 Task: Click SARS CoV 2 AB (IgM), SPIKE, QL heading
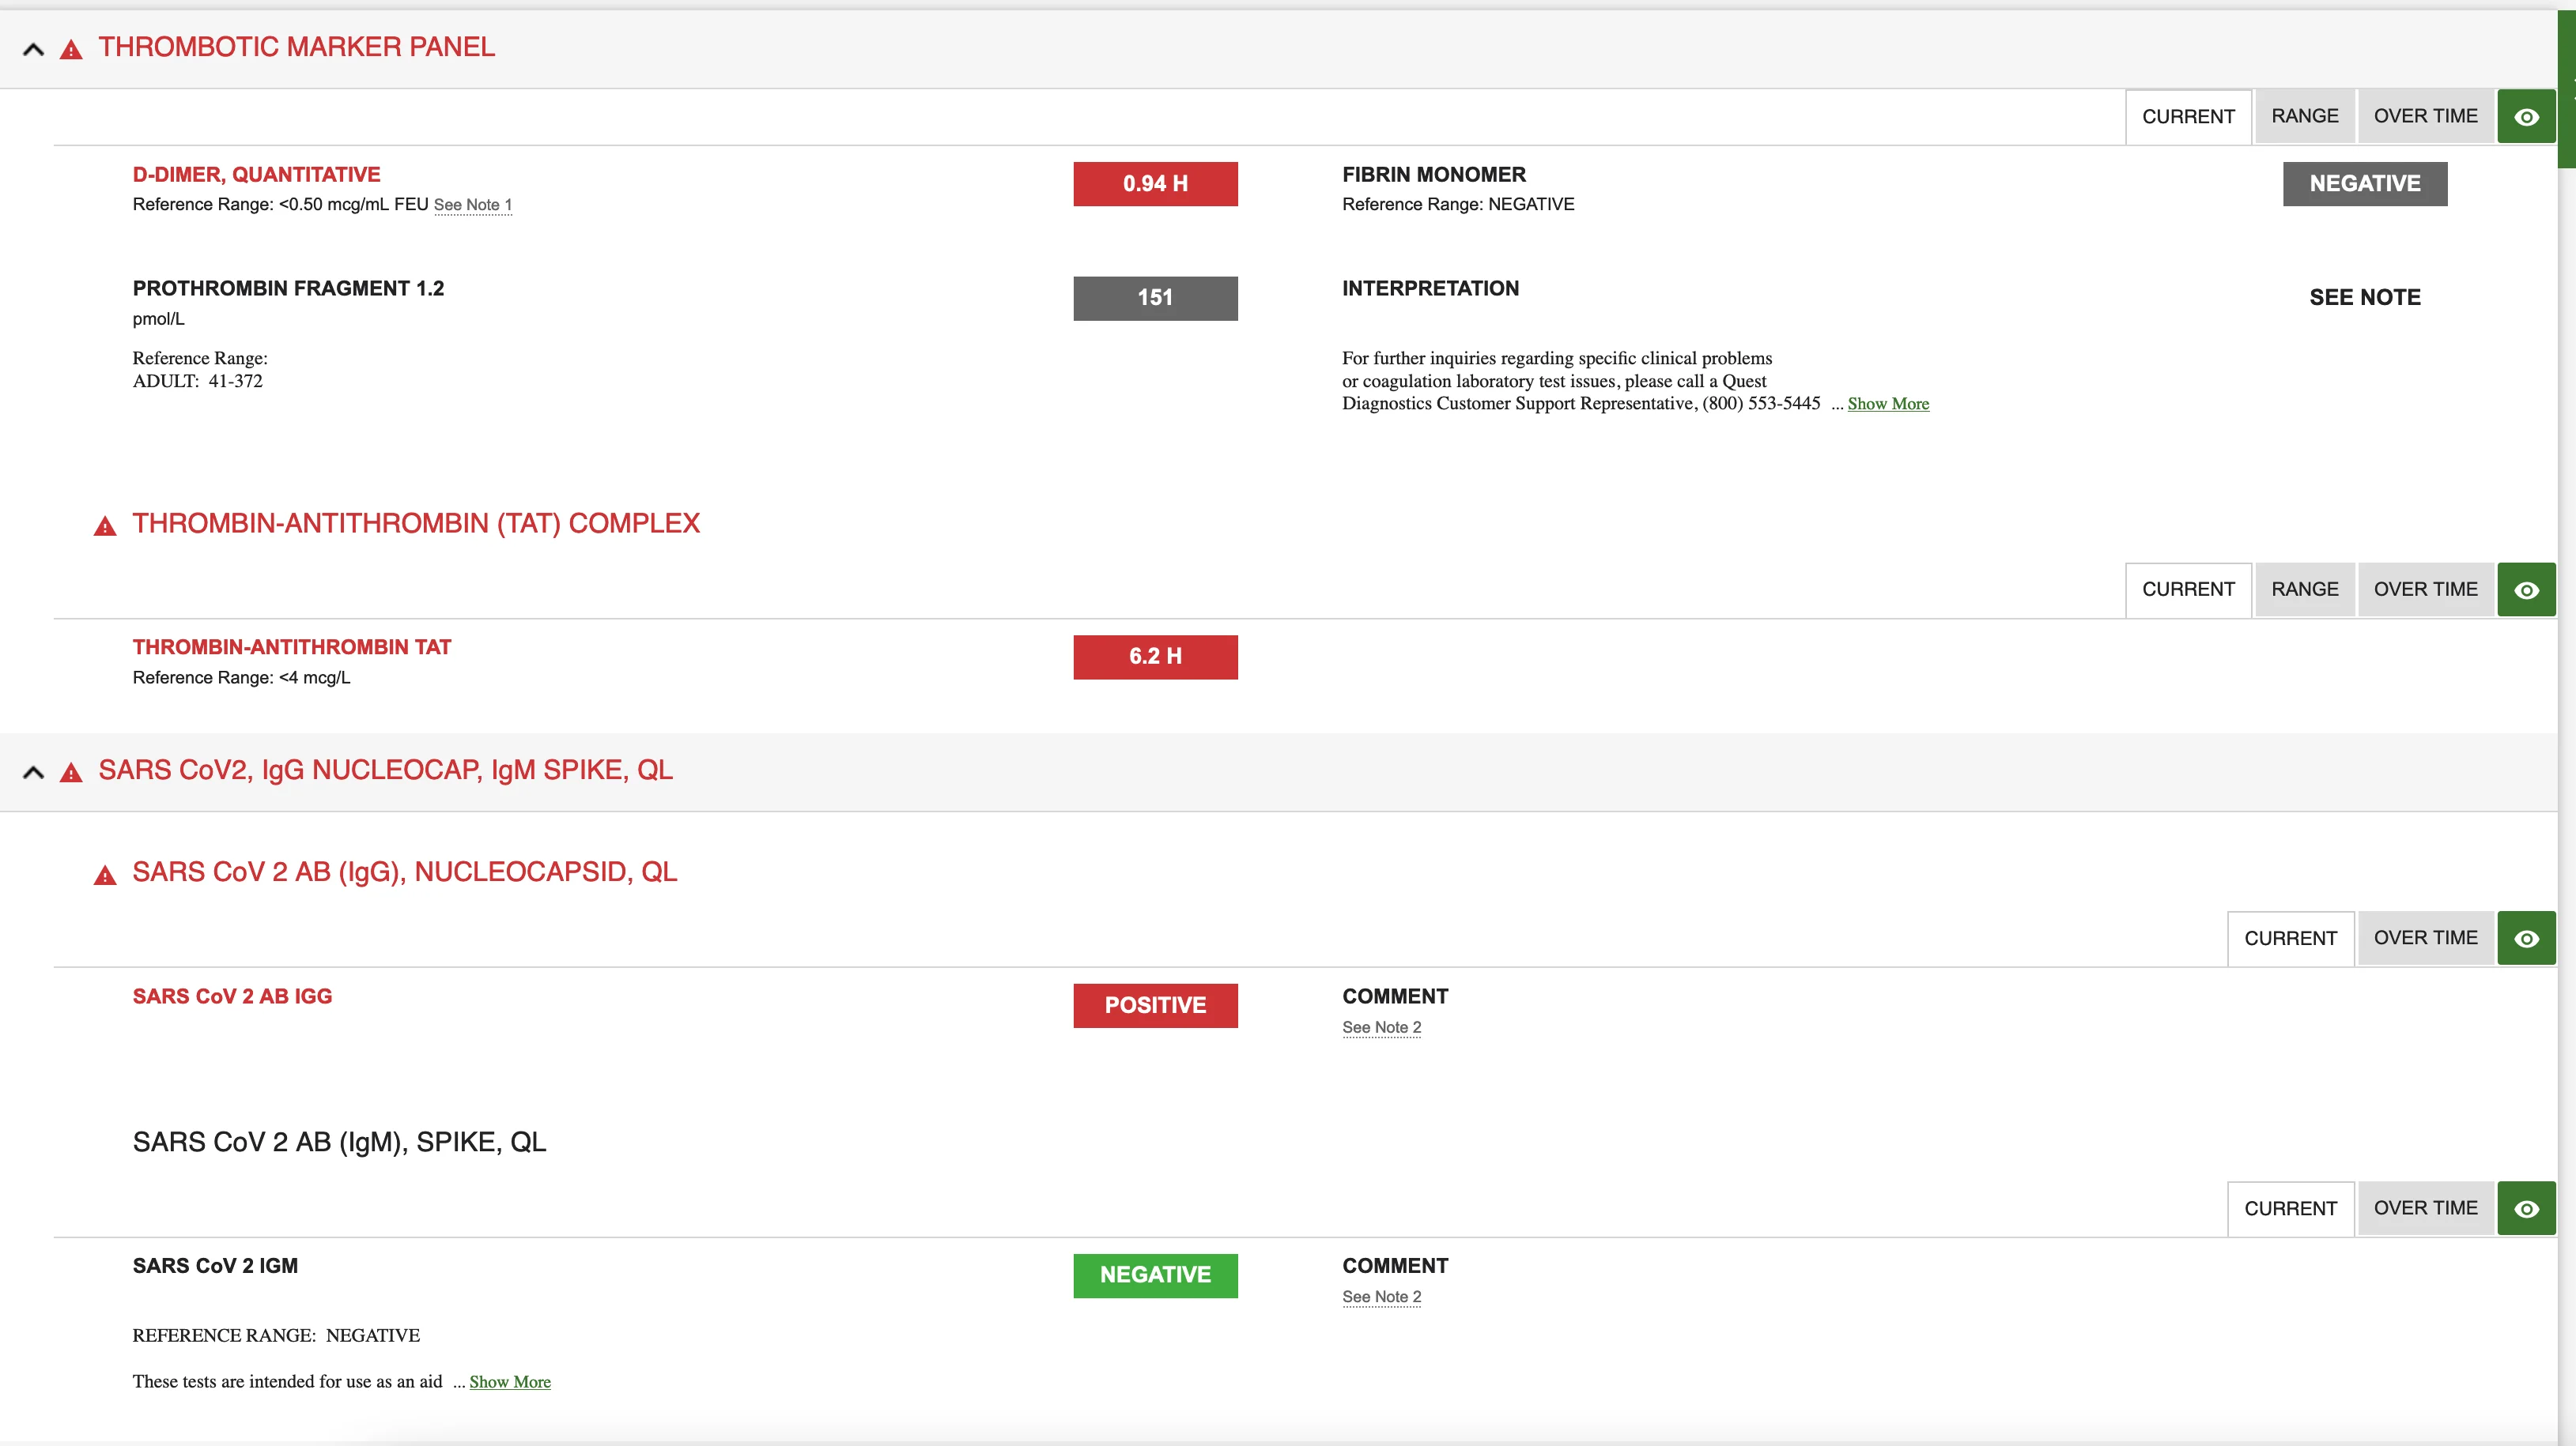click(339, 1143)
